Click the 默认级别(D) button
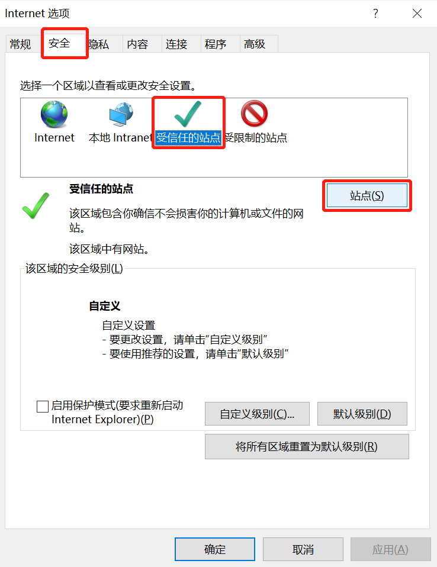 [362, 414]
